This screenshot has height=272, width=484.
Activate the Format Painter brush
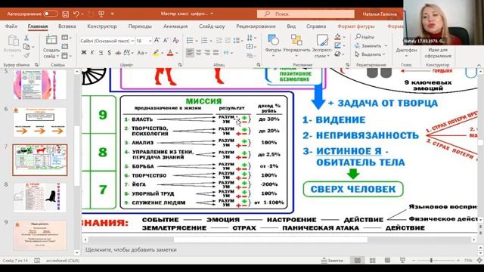[x=26, y=55]
